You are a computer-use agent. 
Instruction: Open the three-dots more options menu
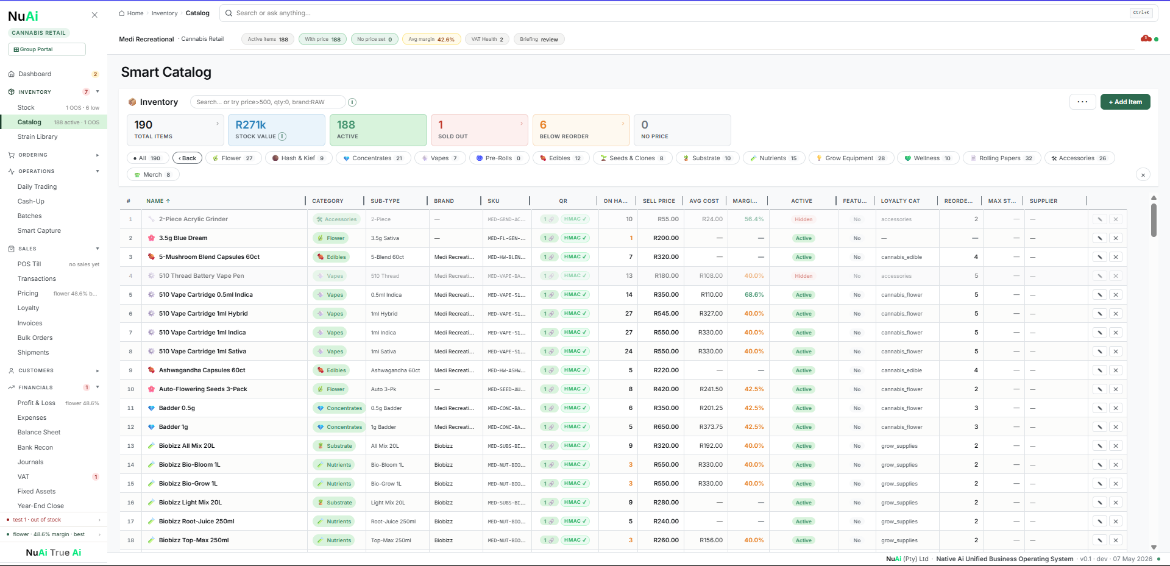point(1082,102)
